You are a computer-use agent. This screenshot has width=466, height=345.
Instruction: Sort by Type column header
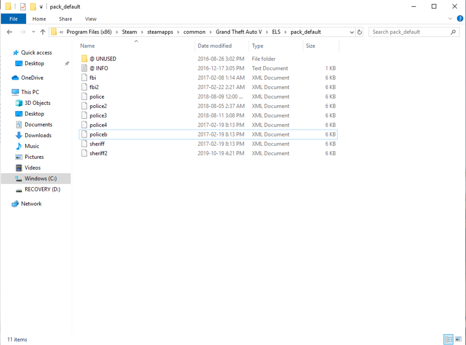tap(257, 46)
